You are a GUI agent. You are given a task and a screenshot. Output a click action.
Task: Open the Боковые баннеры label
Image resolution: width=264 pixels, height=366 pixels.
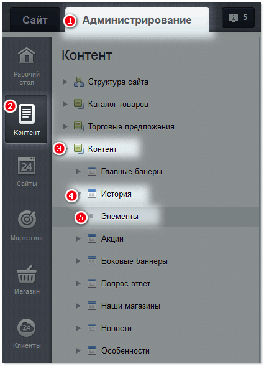tap(134, 261)
